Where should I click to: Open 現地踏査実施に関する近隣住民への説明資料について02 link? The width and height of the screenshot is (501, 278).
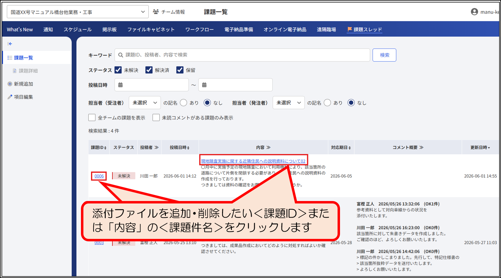253,161
